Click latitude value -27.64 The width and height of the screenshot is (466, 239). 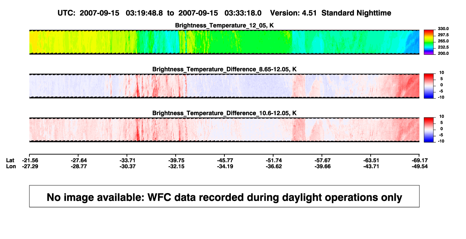pos(79,160)
